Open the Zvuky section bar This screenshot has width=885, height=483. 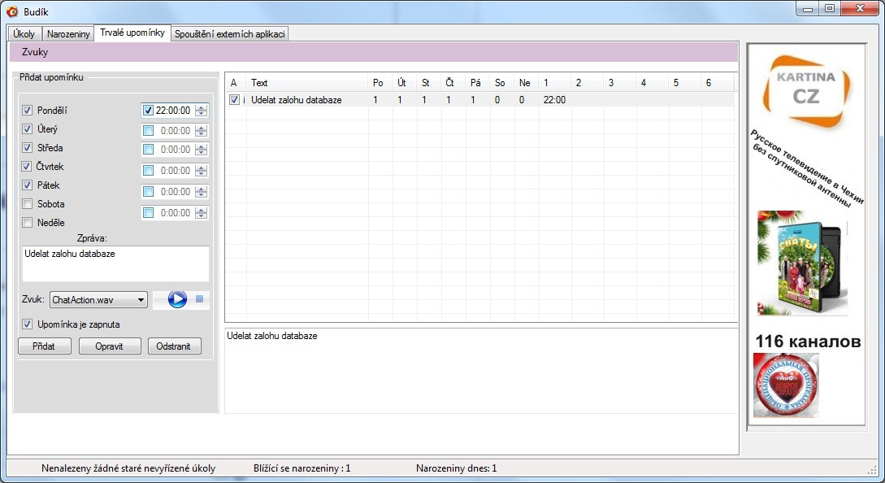[x=374, y=52]
